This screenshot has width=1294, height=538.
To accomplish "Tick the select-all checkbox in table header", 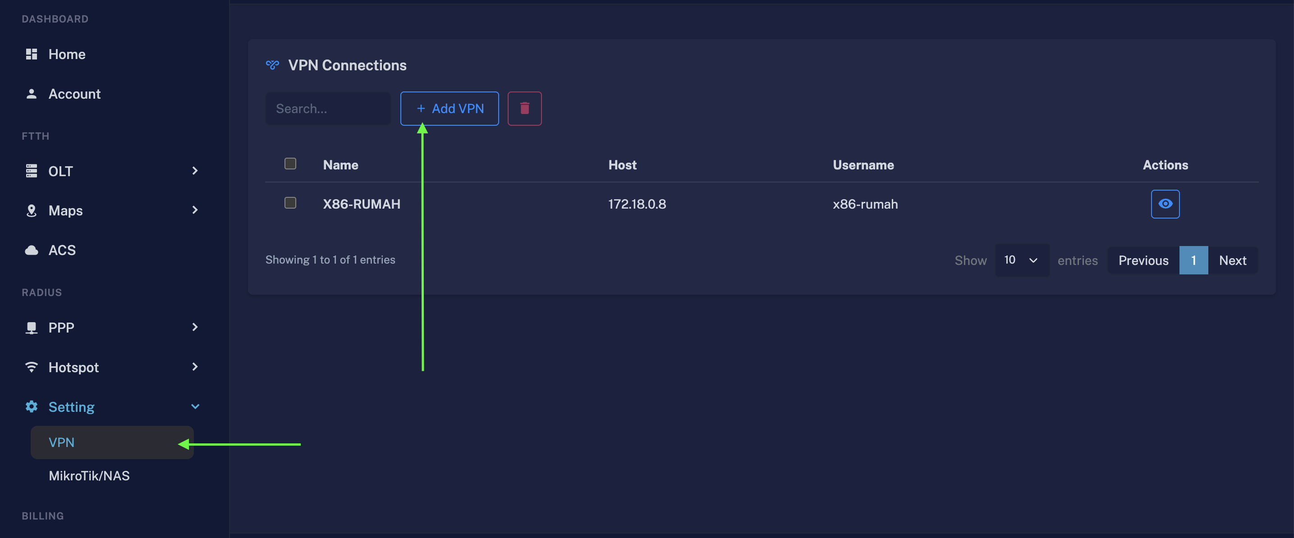I will point(290,164).
